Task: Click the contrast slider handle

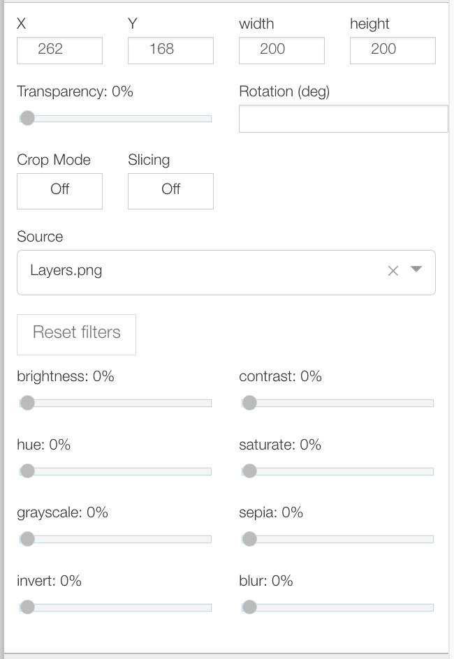Action: (249, 403)
